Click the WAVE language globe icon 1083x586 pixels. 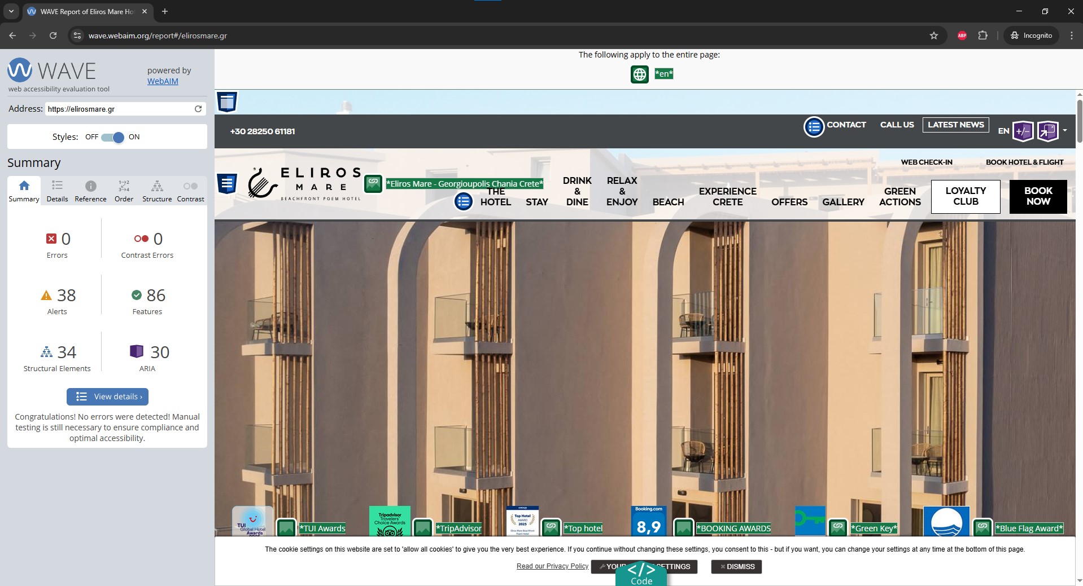(x=639, y=74)
